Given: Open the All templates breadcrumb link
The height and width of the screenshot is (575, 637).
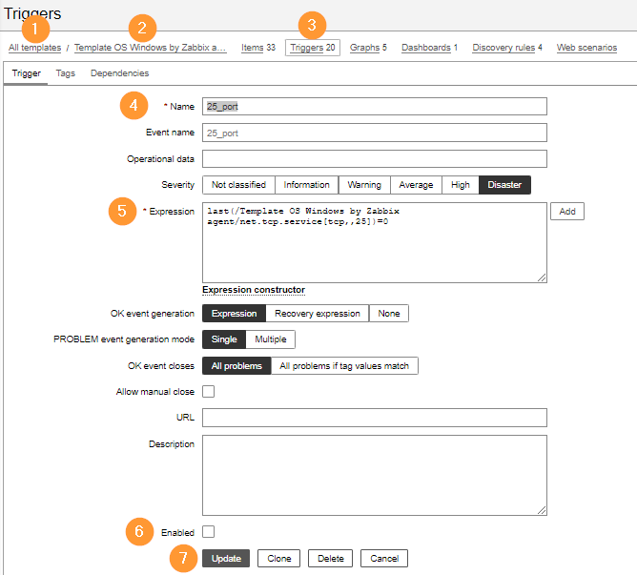Looking at the screenshot, I should coord(35,48).
